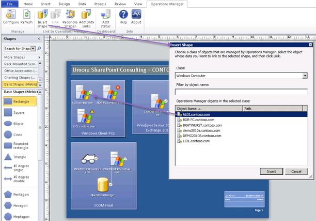
Task: Select the ALDI.contoso.com row in the list
Action: 241,114
